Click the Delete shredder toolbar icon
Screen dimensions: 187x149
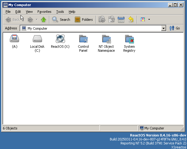click(x=121, y=19)
